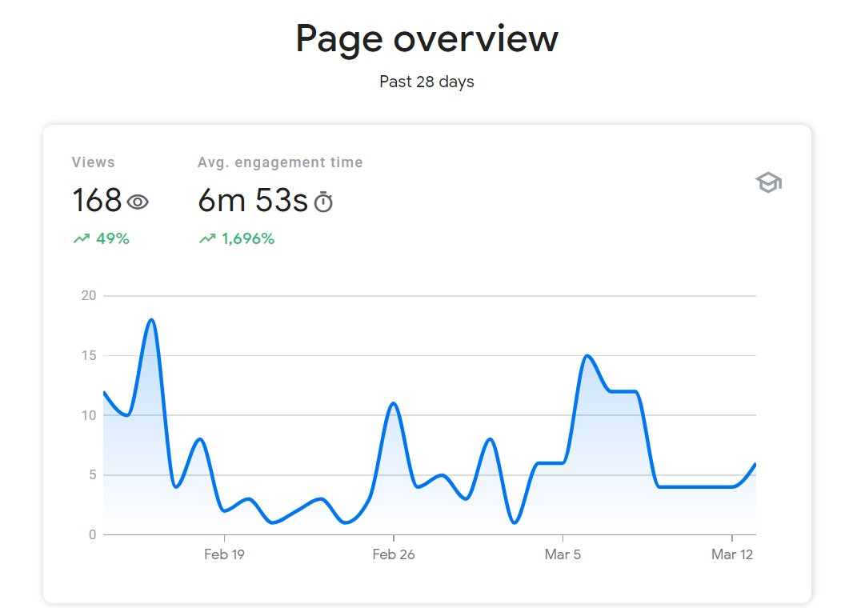Click the y-axis label 10
Viewport: 841px width, 608px height.
point(89,415)
